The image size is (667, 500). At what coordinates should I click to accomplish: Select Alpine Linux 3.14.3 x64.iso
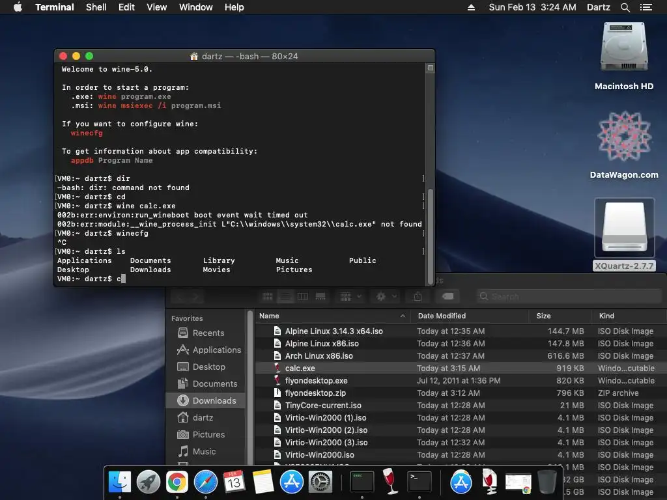coord(461,331)
